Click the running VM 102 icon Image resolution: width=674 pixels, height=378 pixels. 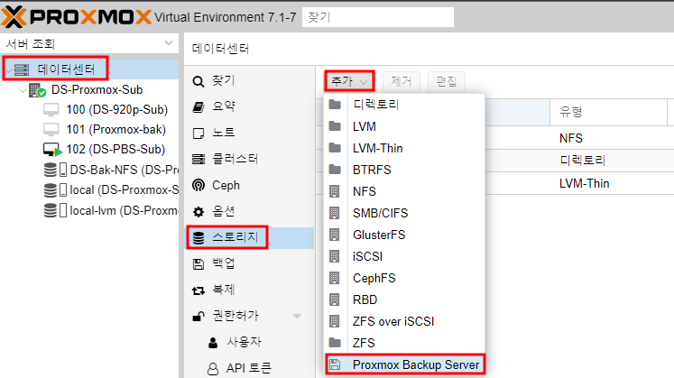[x=52, y=150]
